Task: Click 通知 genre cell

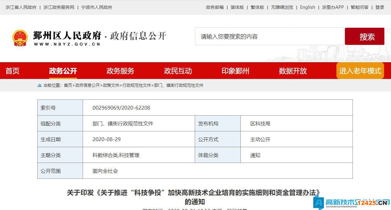Action: pyautogui.click(x=255, y=155)
